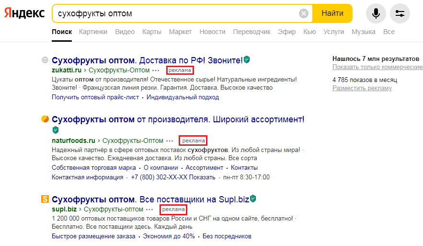Image resolution: width=423 pixels, height=246 pixels.
Task: Open the three-dot menu next to naturfoods.ru
Action: click(x=170, y=141)
